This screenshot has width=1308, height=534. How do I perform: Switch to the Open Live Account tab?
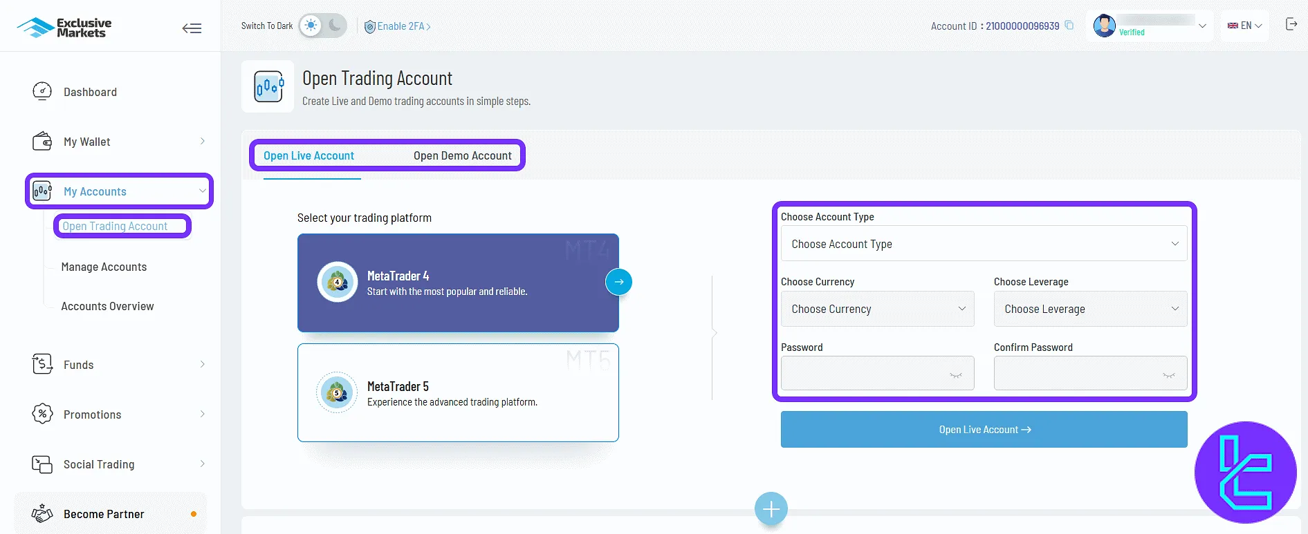[308, 155]
